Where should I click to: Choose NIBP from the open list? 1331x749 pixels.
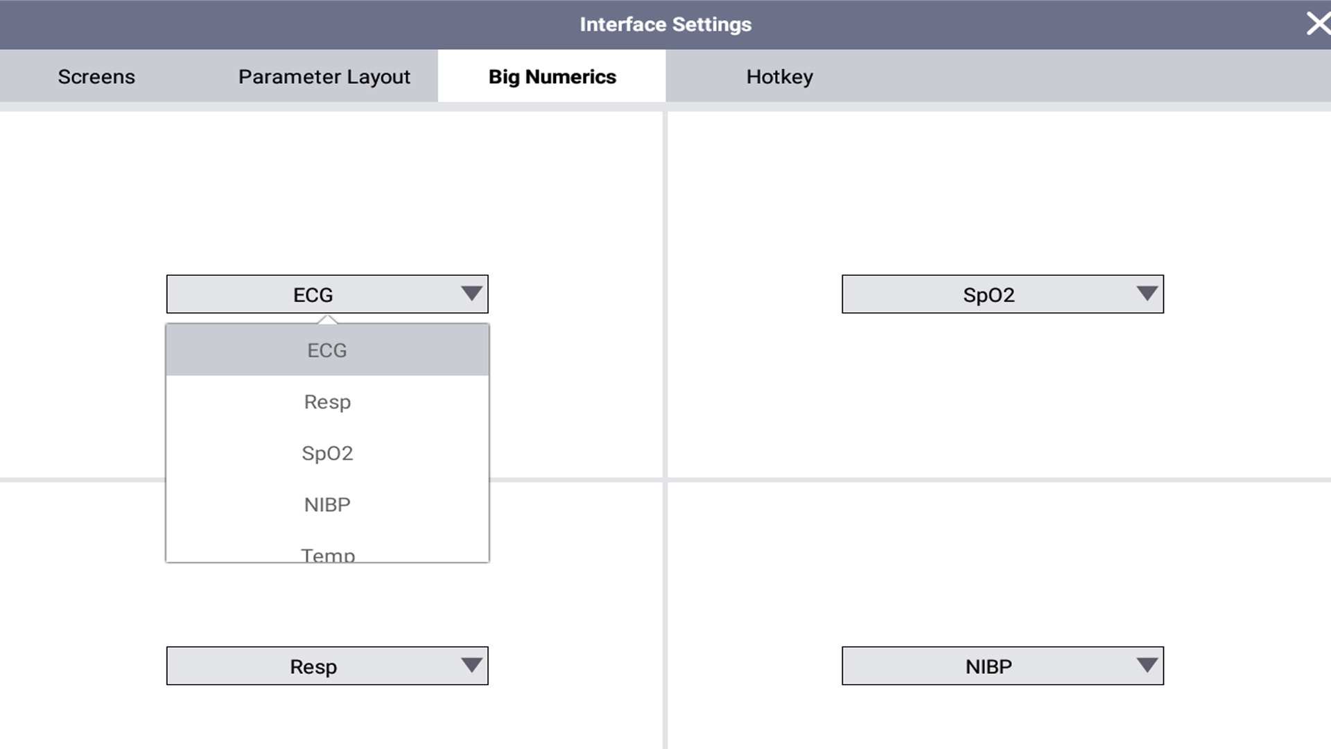coord(327,504)
